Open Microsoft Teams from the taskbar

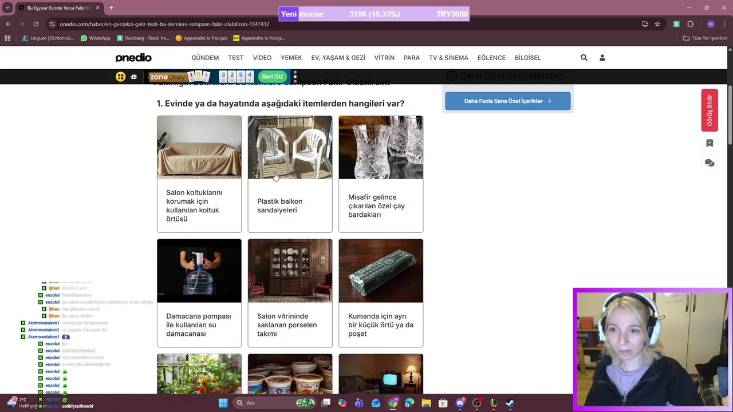pyautogui.click(x=359, y=403)
